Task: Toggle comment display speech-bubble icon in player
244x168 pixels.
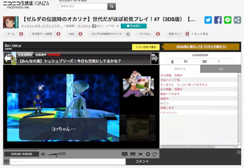Action: (125, 154)
